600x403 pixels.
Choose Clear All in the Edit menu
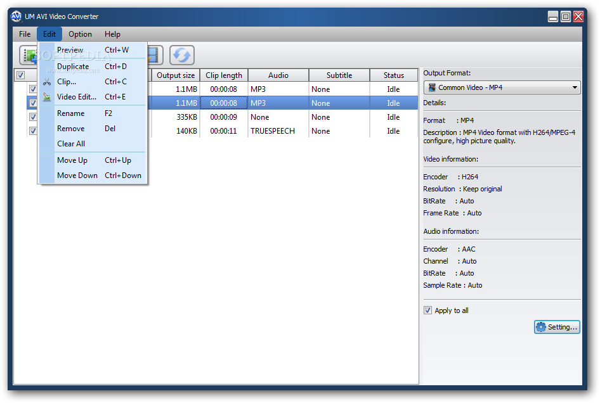(93, 144)
